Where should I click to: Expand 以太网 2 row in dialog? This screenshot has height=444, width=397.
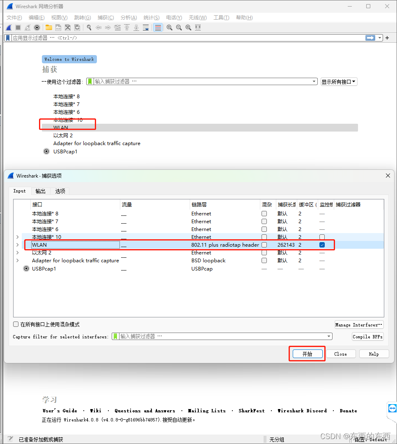click(18, 252)
